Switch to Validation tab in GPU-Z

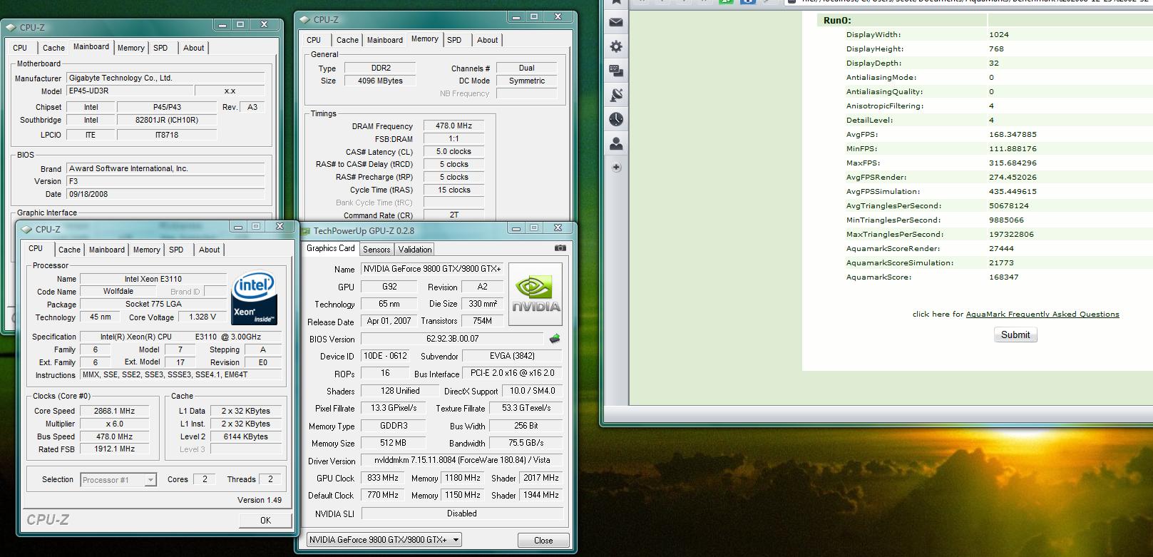(x=415, y=250)
